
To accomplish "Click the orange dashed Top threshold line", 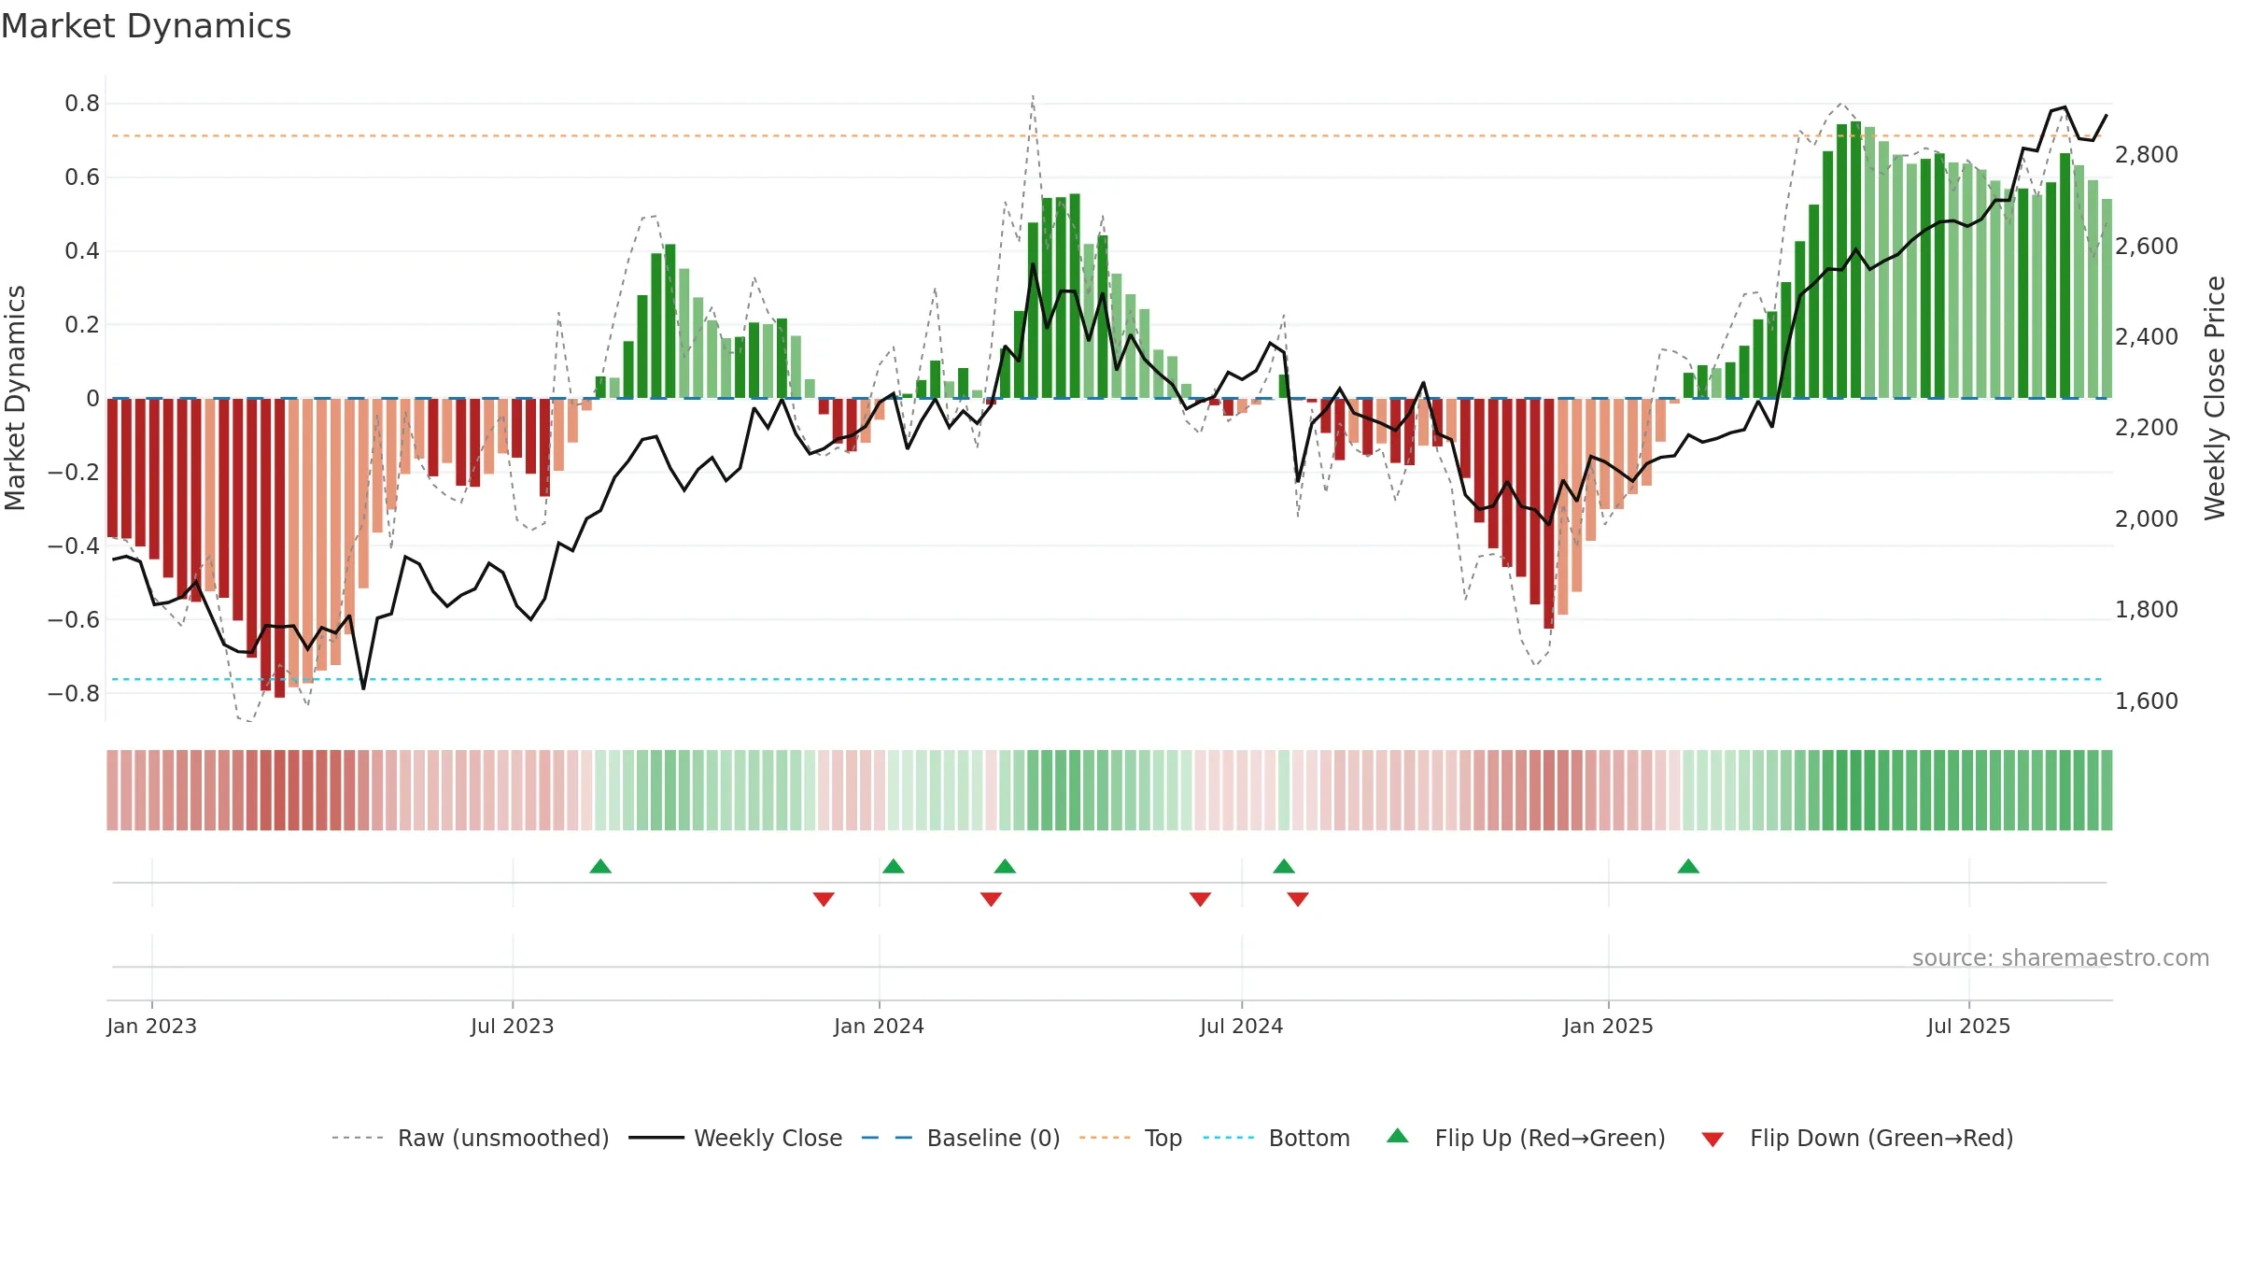I will pyautogui.click(x=1107, y=136).
